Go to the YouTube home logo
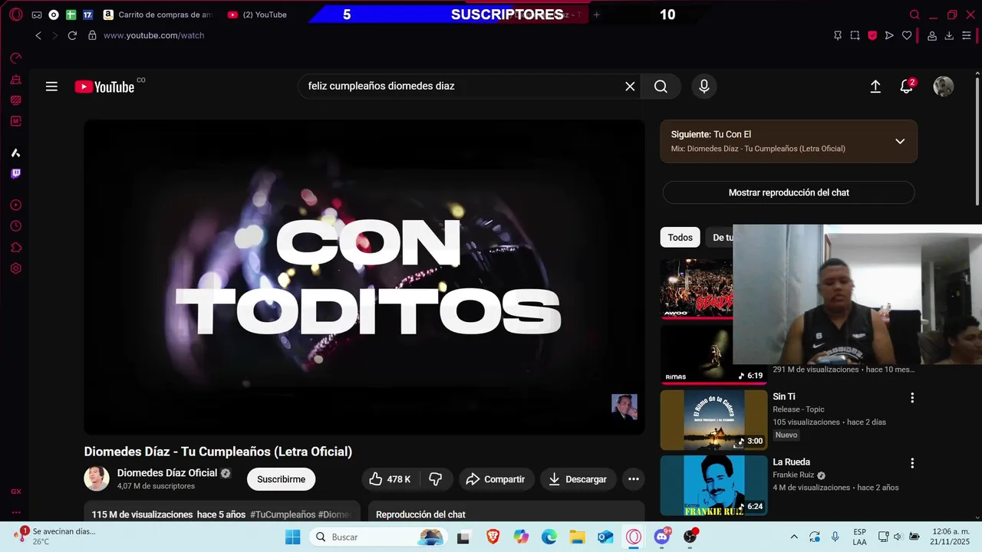The width and height of the screenshot is (982, 552). (x=105, y=87)
